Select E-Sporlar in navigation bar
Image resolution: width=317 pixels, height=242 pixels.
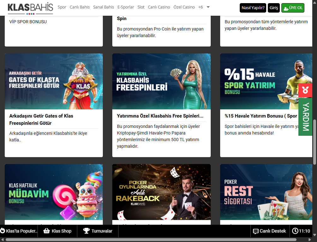[126, 7]
